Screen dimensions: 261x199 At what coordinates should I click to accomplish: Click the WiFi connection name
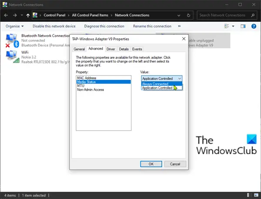(x=25, y=52)
